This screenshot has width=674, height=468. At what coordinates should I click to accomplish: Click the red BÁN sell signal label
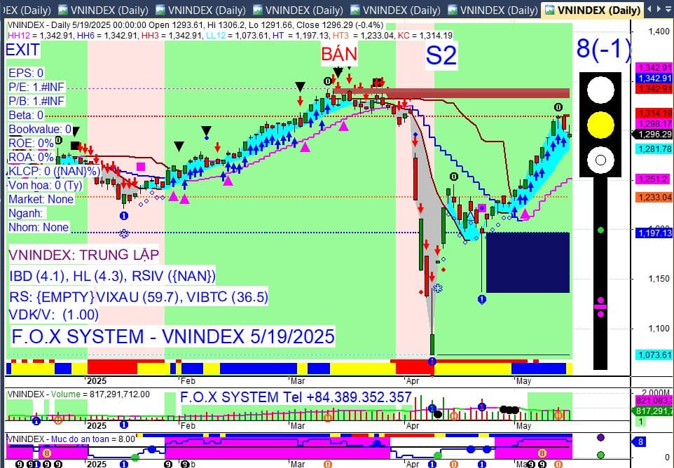[x=339, y=54]
